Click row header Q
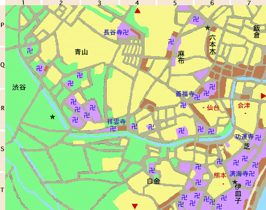 tap(2, 65)
